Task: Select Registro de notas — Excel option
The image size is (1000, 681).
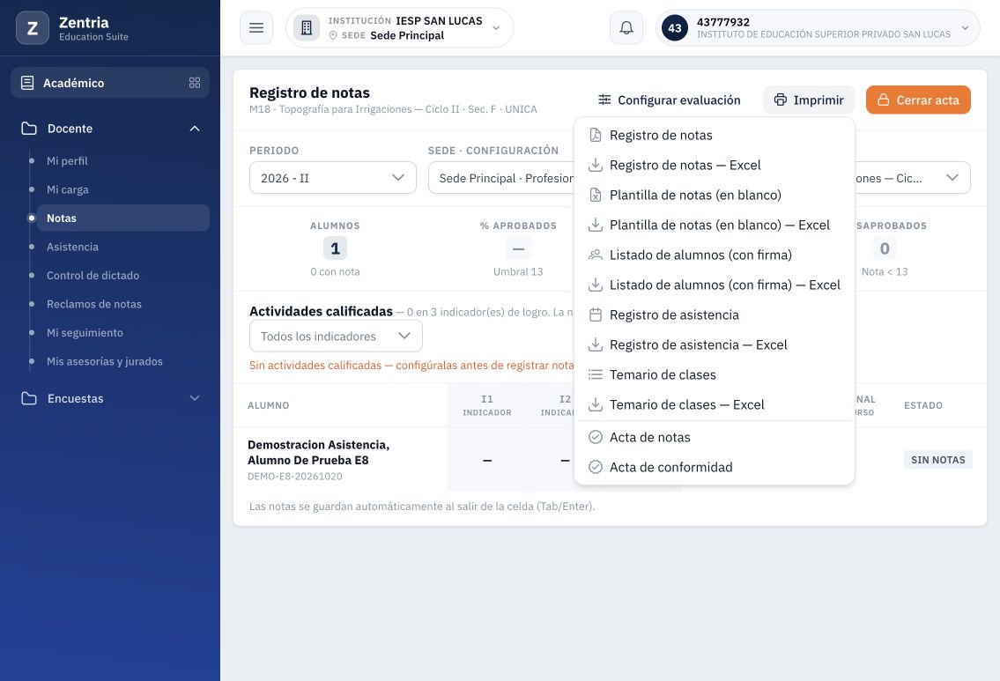Action: click(715, 165)
